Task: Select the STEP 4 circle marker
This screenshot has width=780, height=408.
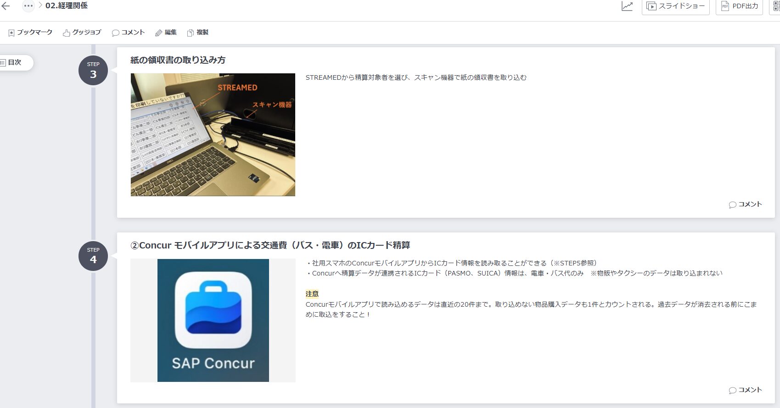Action: tap(93, 256)
